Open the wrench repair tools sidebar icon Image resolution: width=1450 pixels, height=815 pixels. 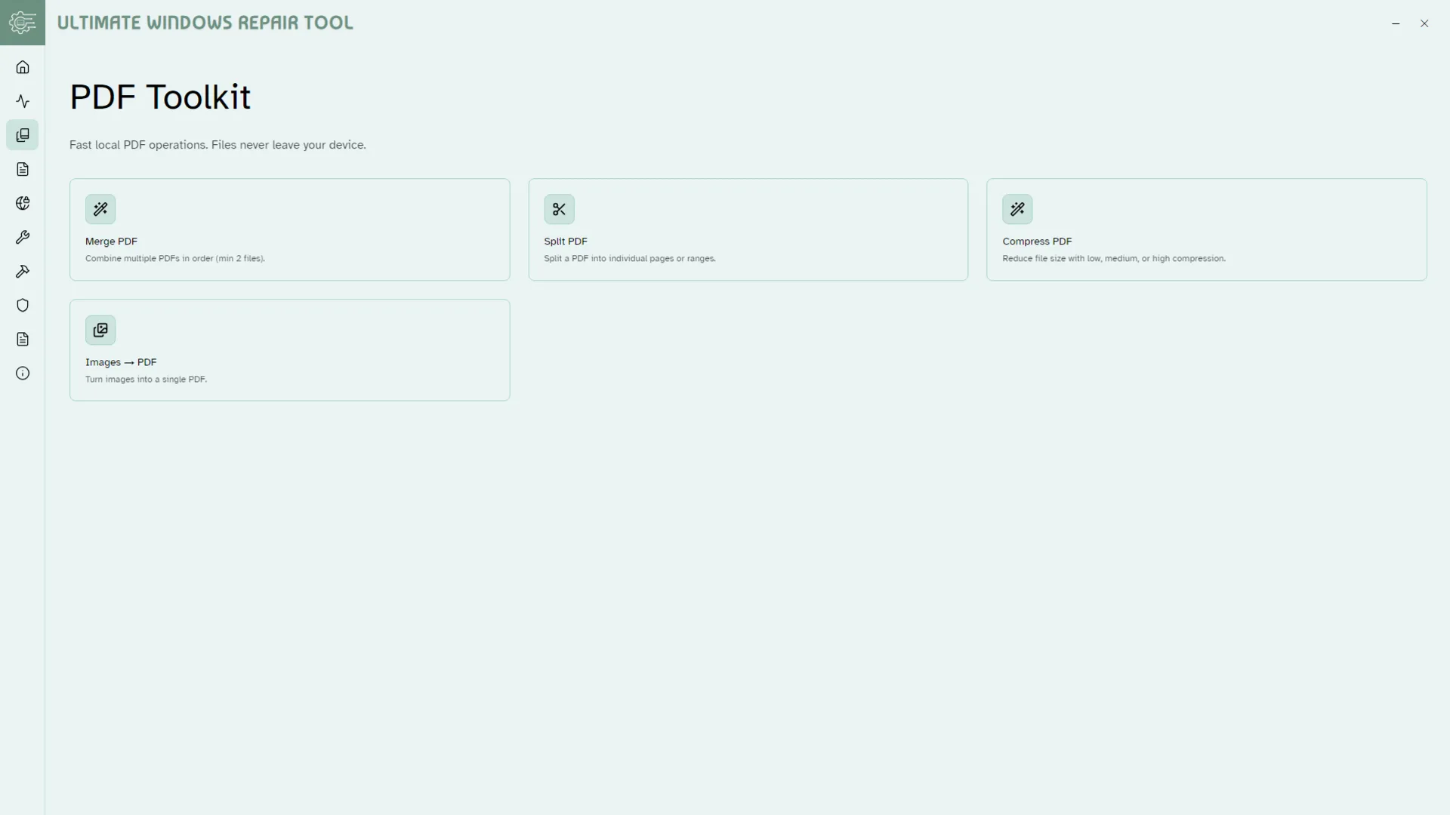(x=23, y=237)
